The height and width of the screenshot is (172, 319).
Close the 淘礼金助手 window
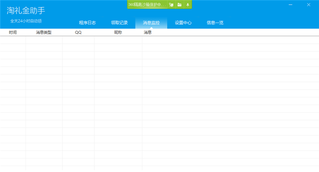point(309,5)
